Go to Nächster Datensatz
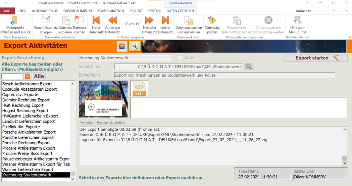The image size is (352, 186). (149, 21)
